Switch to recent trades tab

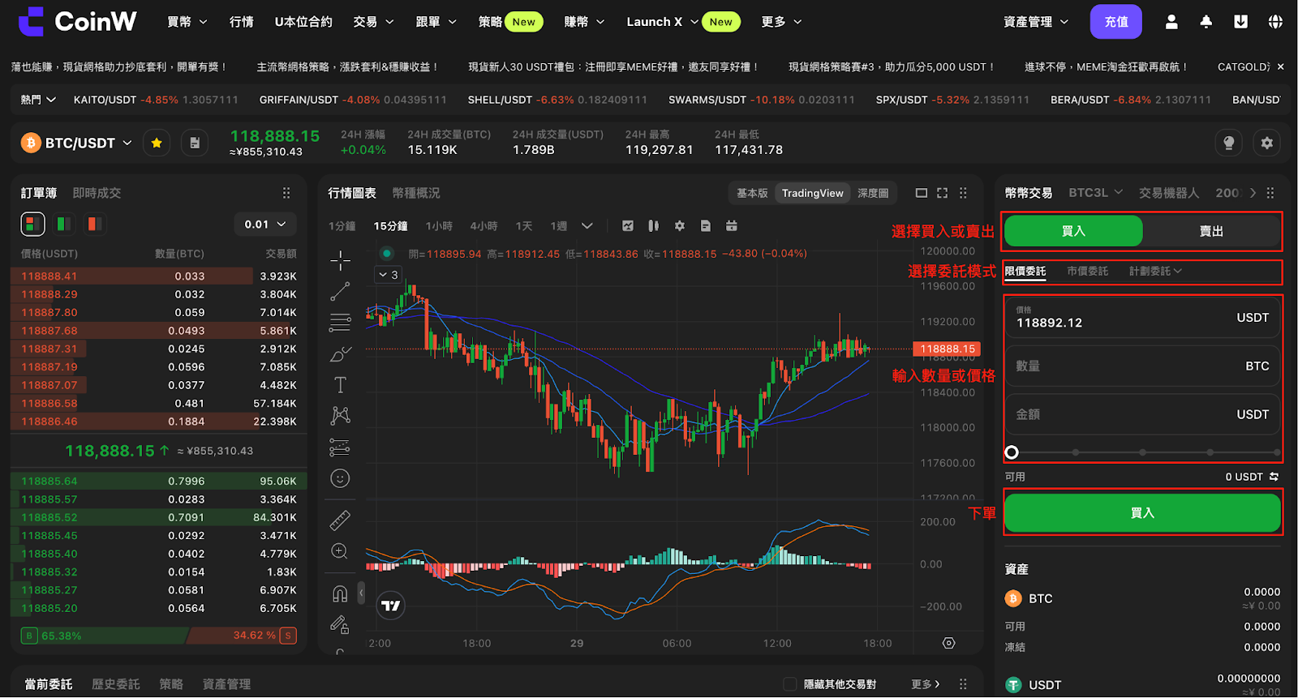[x=97, y=193]
